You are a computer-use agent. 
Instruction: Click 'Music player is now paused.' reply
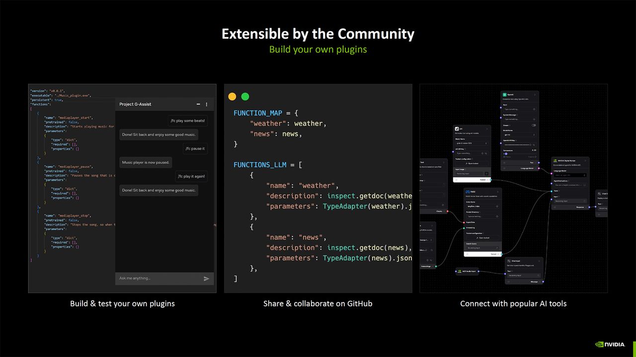click(x=146, y=162)
